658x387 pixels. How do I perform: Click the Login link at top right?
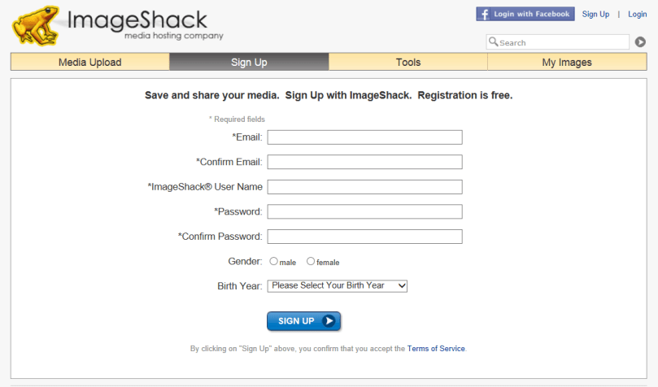pos(637,15)
